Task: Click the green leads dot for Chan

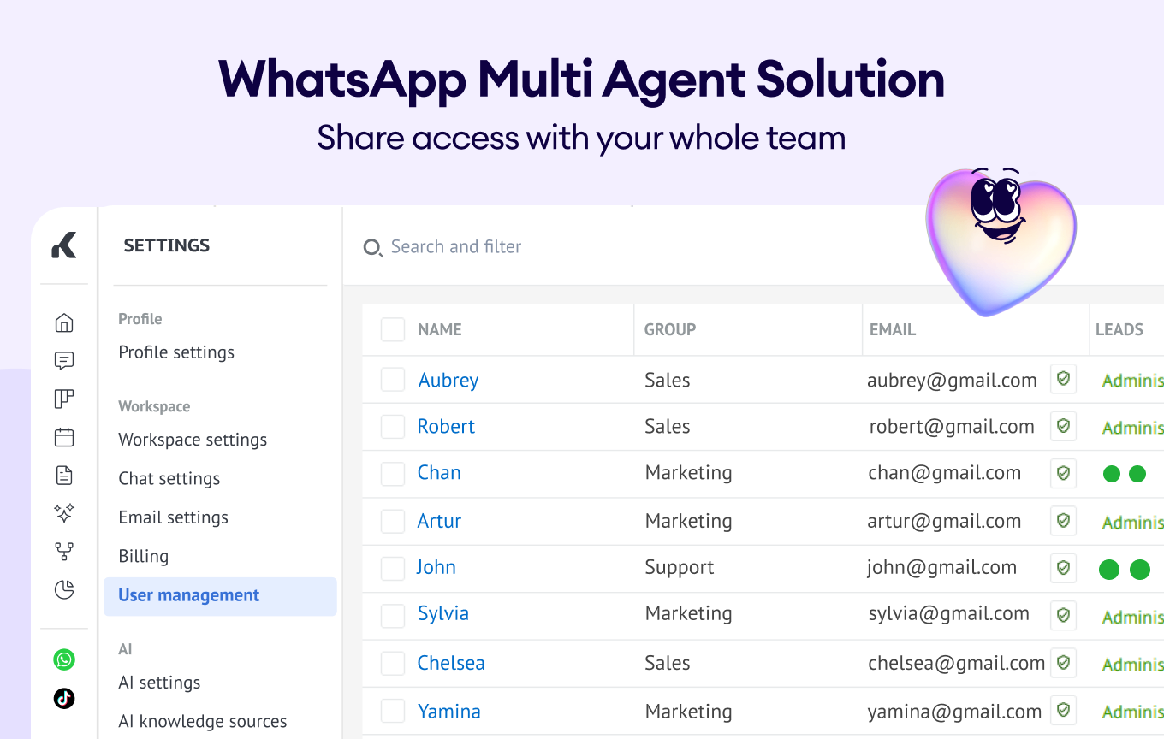Action: pyautogui.click(x=1112, y=474)
